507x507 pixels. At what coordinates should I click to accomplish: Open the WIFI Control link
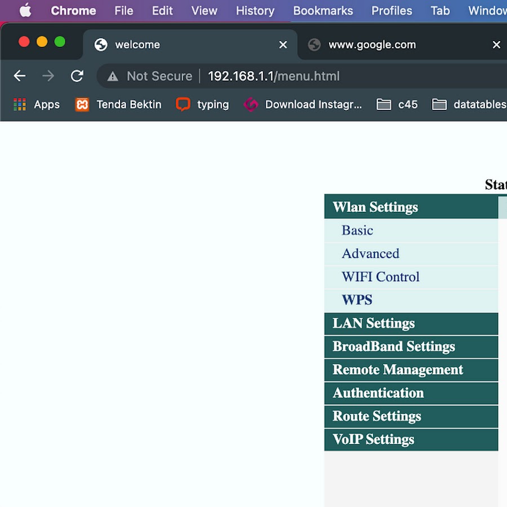380,277
